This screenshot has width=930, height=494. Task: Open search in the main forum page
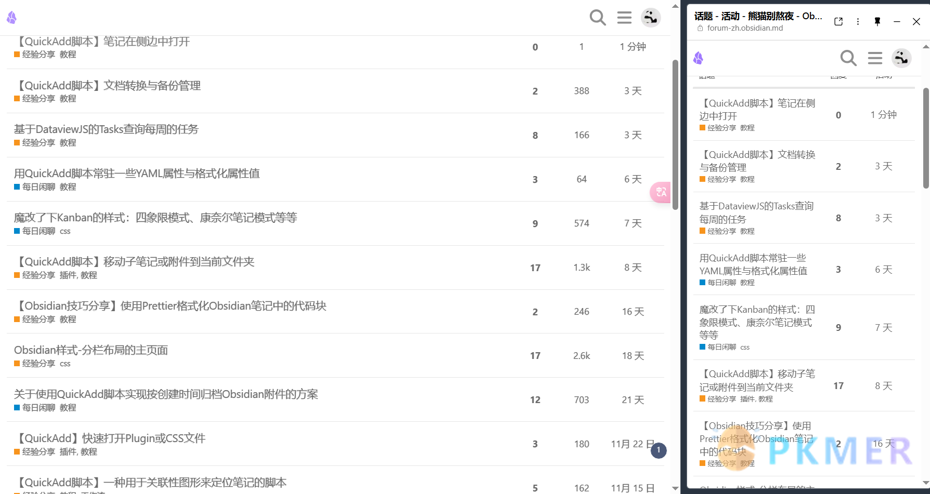(598, 18)
